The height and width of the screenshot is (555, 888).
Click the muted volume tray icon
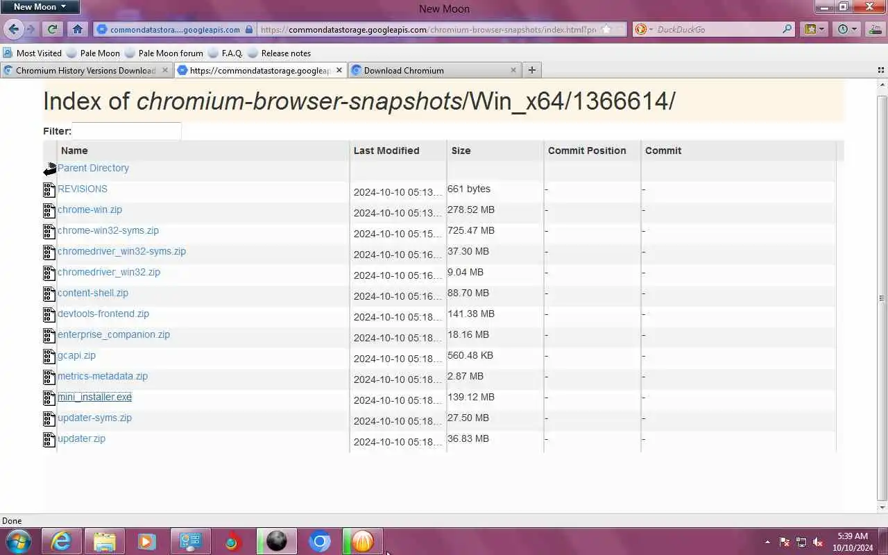[818, 542]
